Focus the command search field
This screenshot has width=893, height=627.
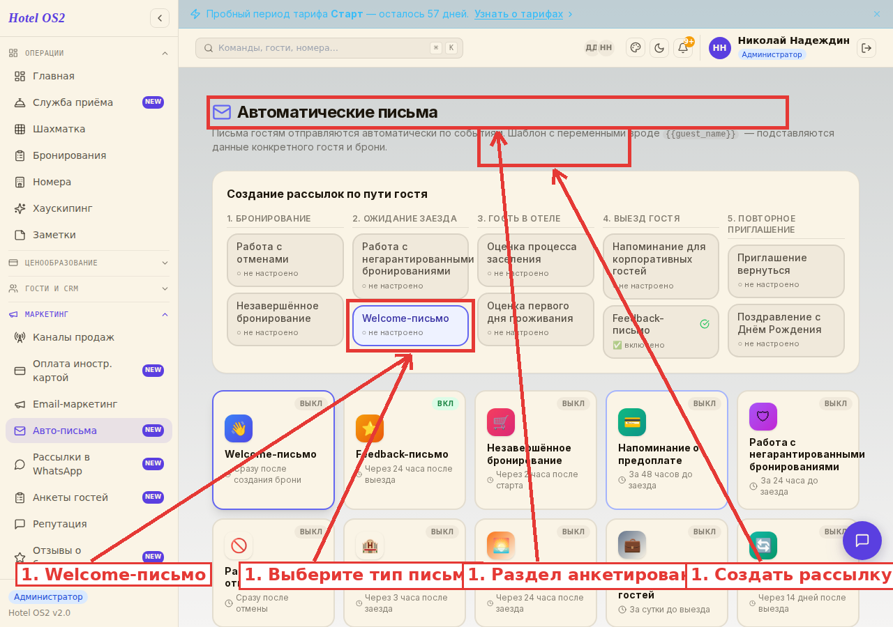tap(329, 48)
